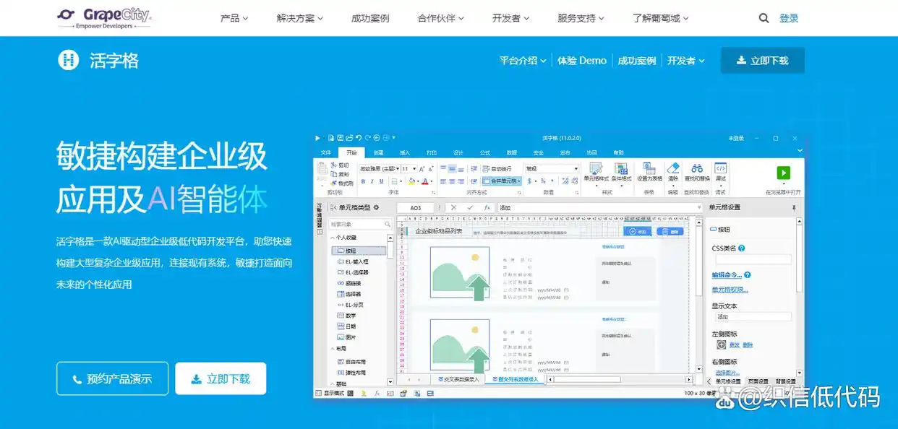The image size is (898, 429).
Task: Open the font color picker swatch
Action: 424,181
